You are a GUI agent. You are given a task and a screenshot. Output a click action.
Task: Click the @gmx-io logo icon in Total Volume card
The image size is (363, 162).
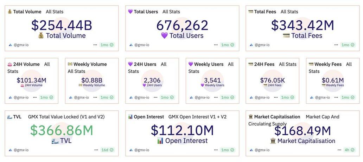click(x=10, y=45)
